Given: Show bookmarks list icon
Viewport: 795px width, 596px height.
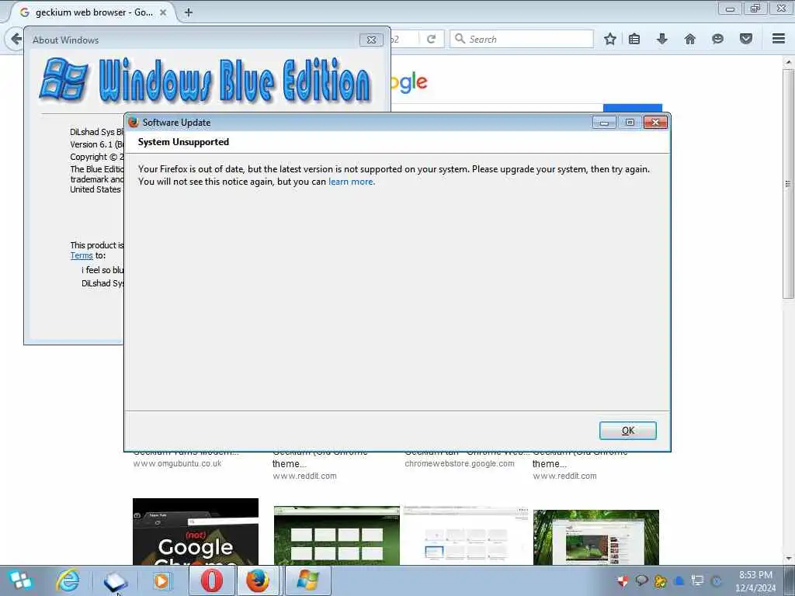Looking at the screenshot, I should [x=634, y=39].
